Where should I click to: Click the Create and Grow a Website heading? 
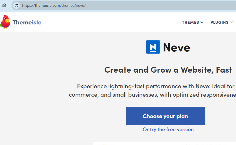(168, 70)
